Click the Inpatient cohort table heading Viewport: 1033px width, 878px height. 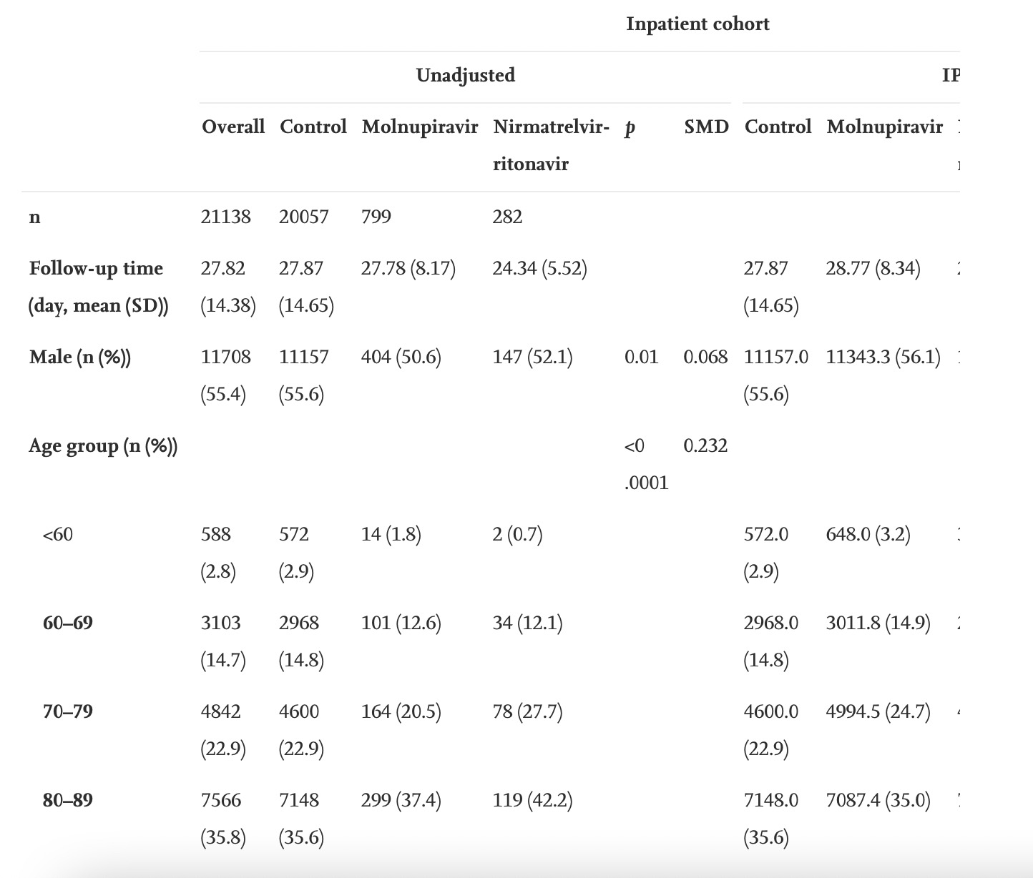[697, 24]
